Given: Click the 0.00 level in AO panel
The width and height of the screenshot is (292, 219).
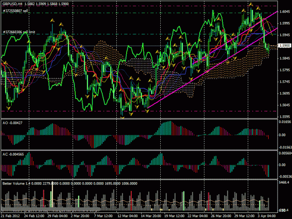Looking at the screenshot, I should point(282,135).
